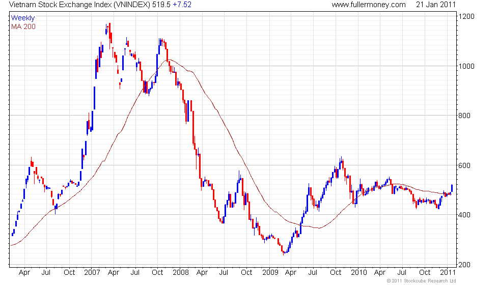Click the 1200 y-axis label
499x285 pixels.
pos(466,16)
